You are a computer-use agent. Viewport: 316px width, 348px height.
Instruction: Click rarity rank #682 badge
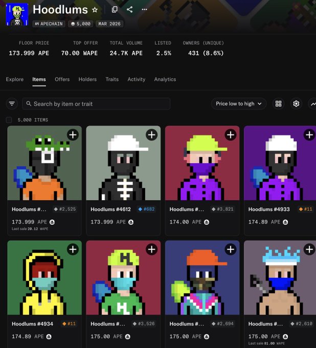pyautogui.click(x=146, y=209)
